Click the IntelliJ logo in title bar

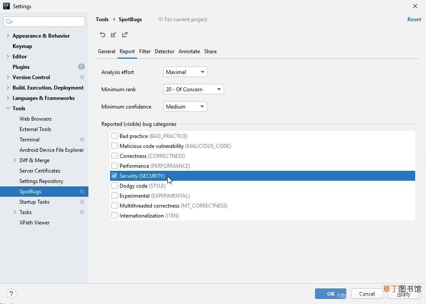click(x=6, y=6)
